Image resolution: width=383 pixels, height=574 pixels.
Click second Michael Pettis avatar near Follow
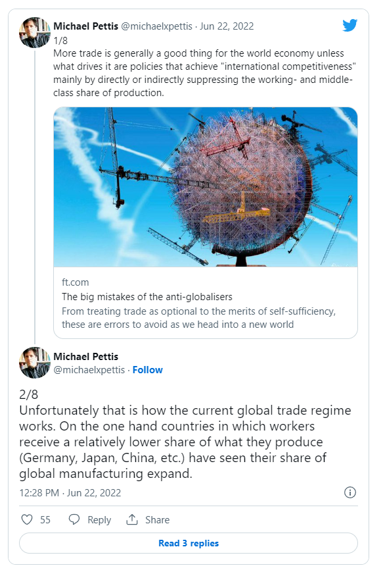click(35, 363)
